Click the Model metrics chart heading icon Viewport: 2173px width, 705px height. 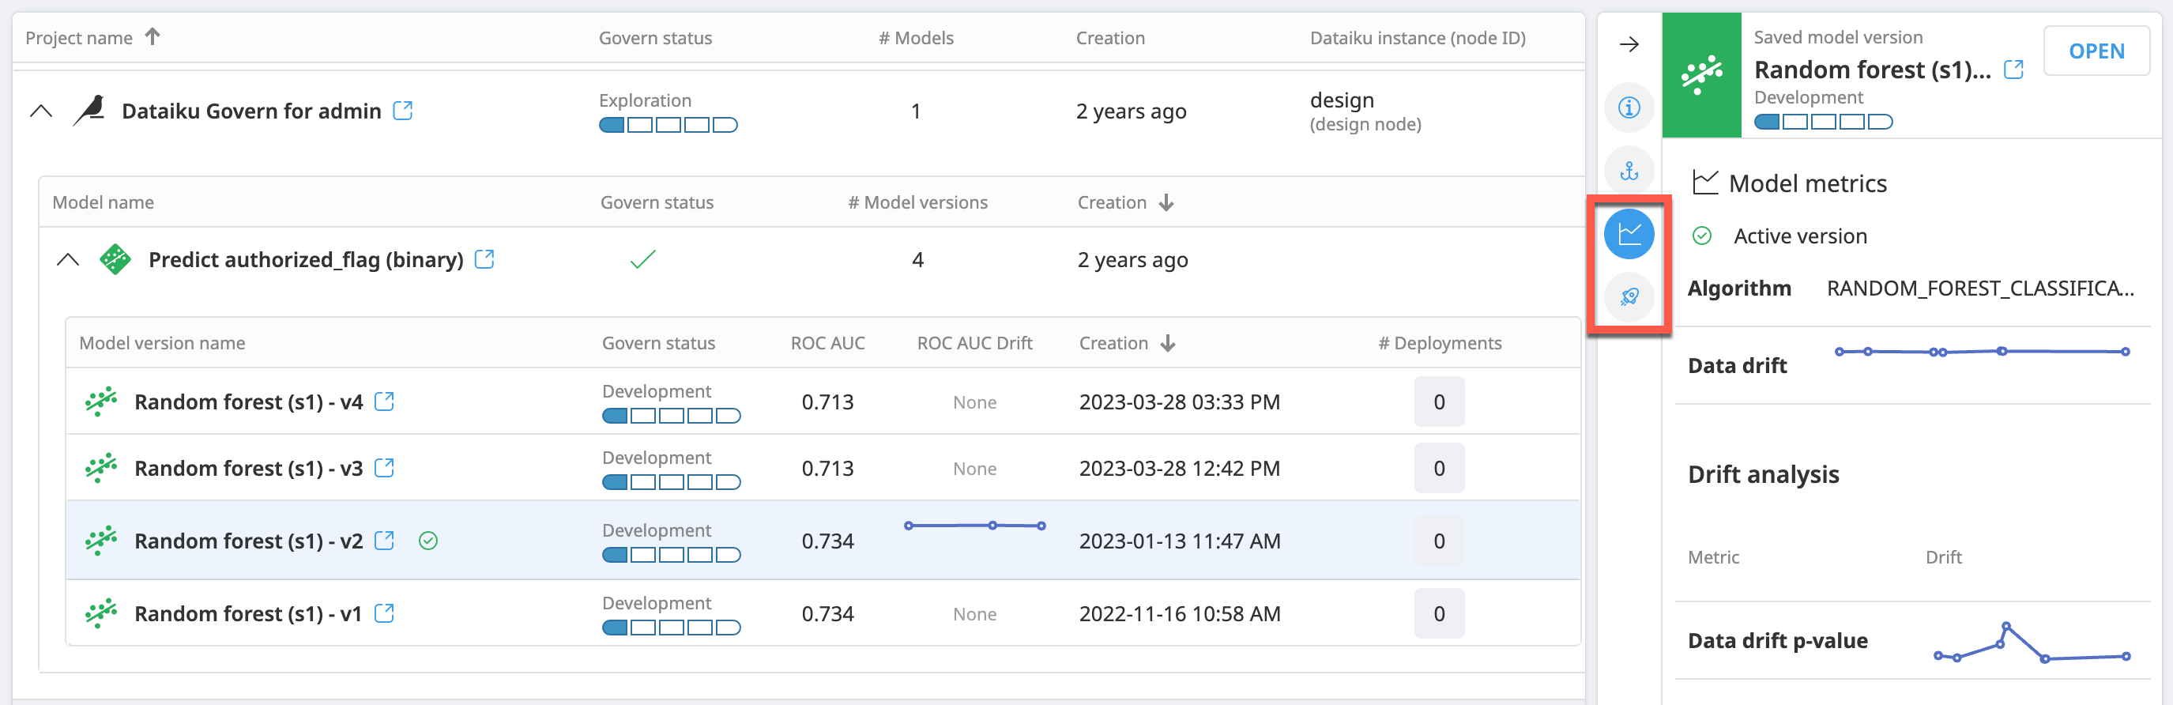click(x=1705, y=182)
